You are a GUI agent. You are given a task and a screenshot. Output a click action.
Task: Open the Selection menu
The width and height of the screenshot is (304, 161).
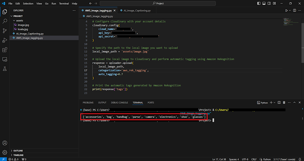pyautogui.click(x=28, y=3)
